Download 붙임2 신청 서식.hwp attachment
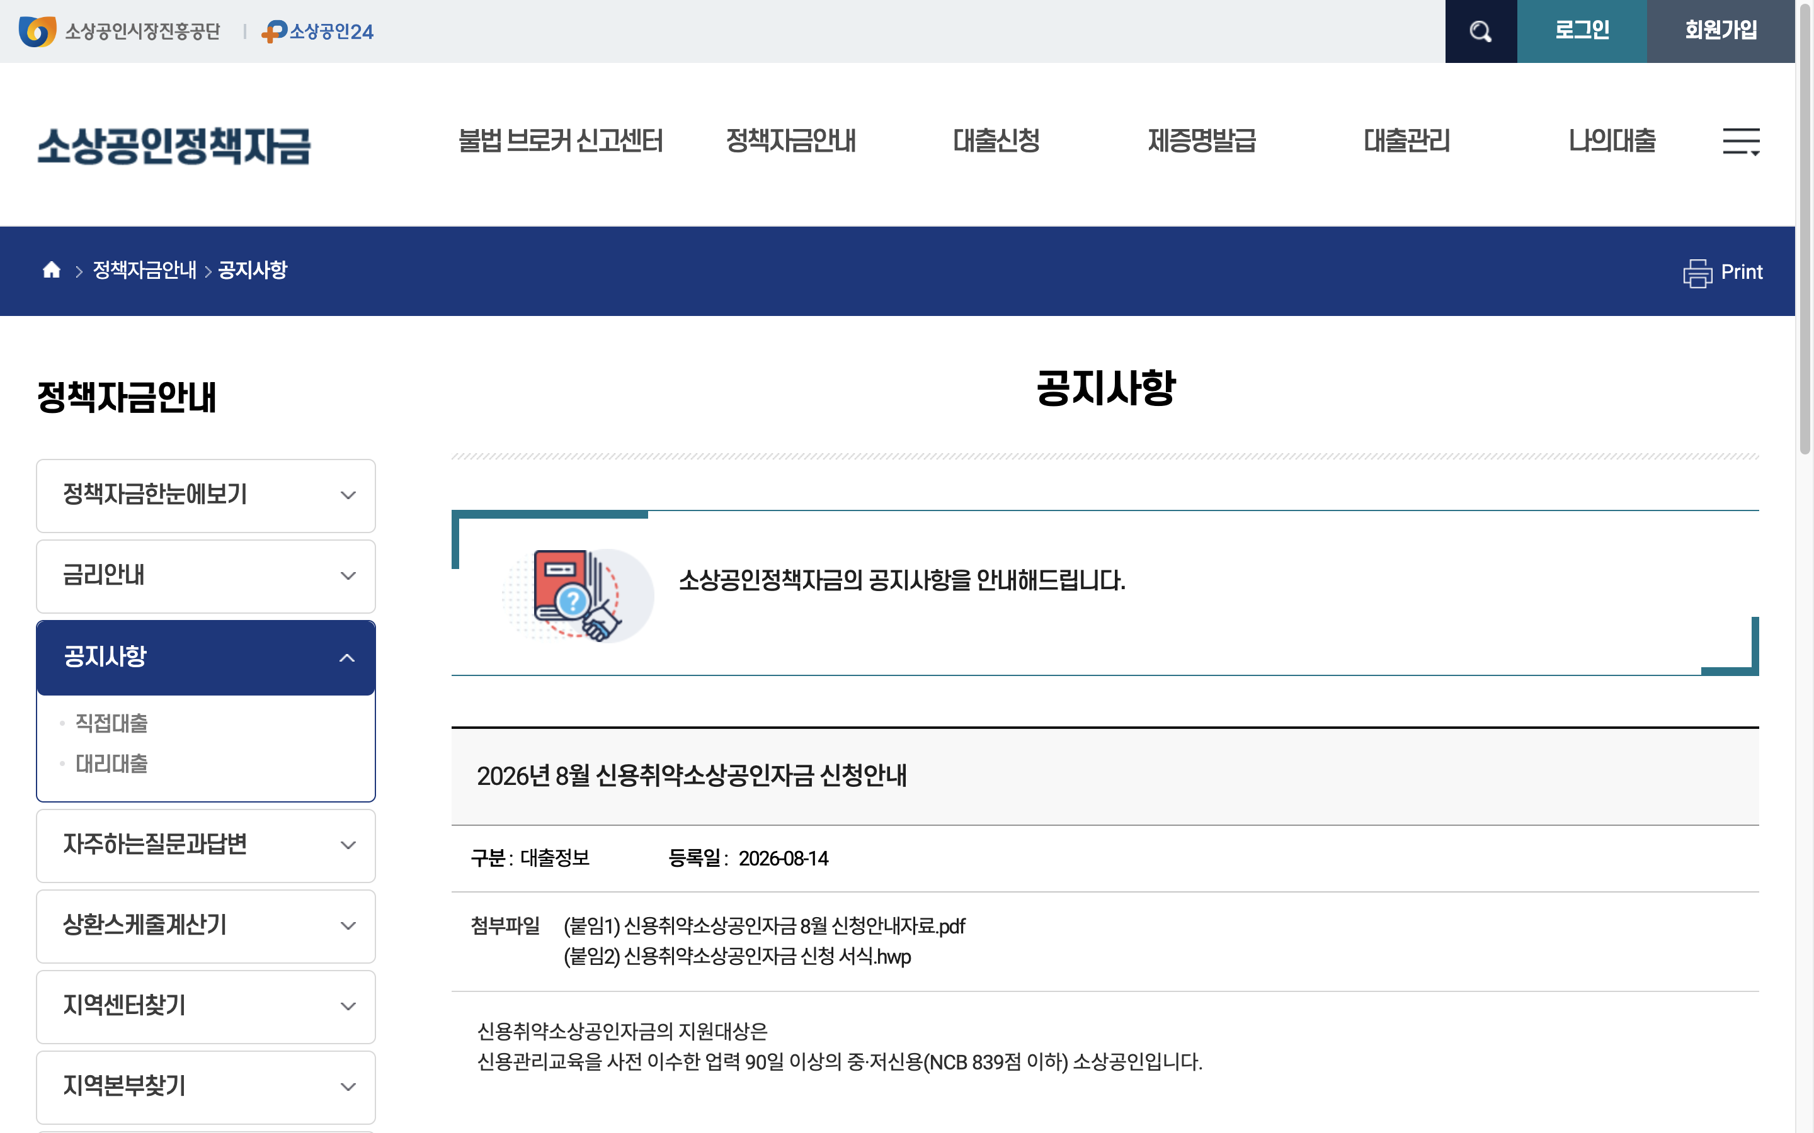The width and height of the screenshot is (1814, 1133). coord(738,957)
